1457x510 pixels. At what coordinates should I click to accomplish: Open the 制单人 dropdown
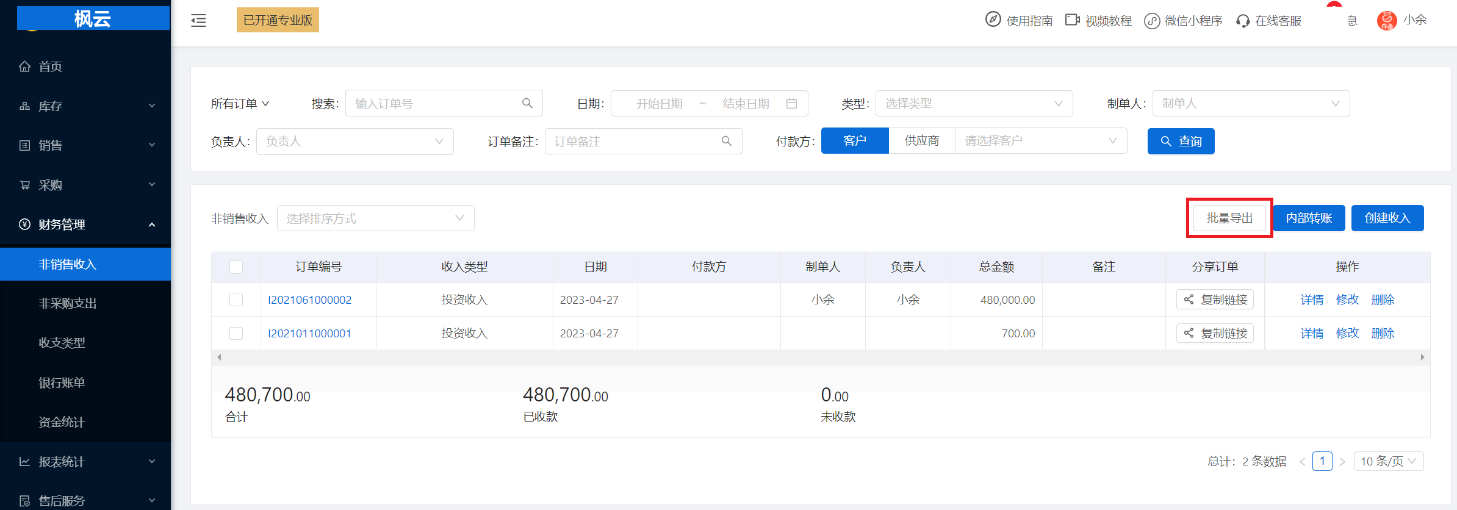coord(1251,104)
